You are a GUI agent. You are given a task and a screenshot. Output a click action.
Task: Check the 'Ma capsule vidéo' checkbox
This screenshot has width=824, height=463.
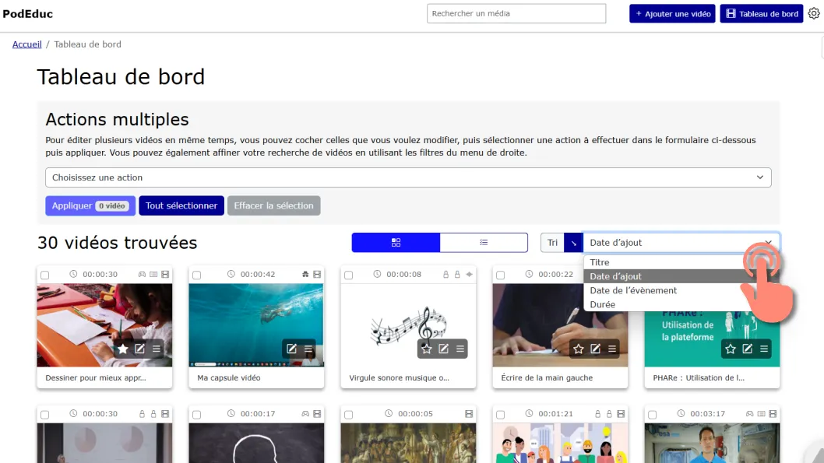(196, 275)
